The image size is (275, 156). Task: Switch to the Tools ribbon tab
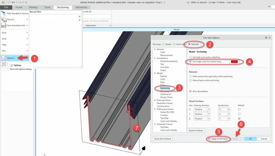coord(47,7)
